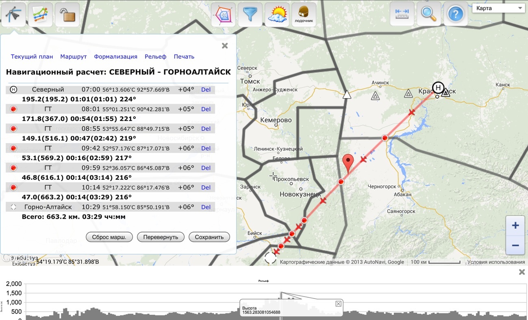This screenshot has height=320, width=528.
Task: Select the distance ruler measurement tool
Action: point(402,14)
